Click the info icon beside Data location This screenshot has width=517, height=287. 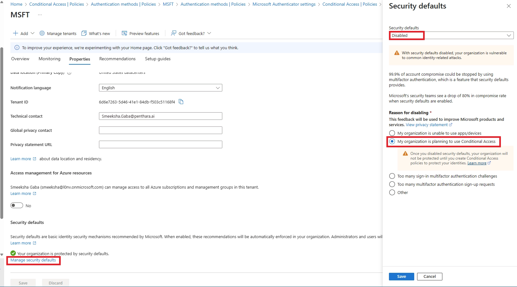pos(69,73)
